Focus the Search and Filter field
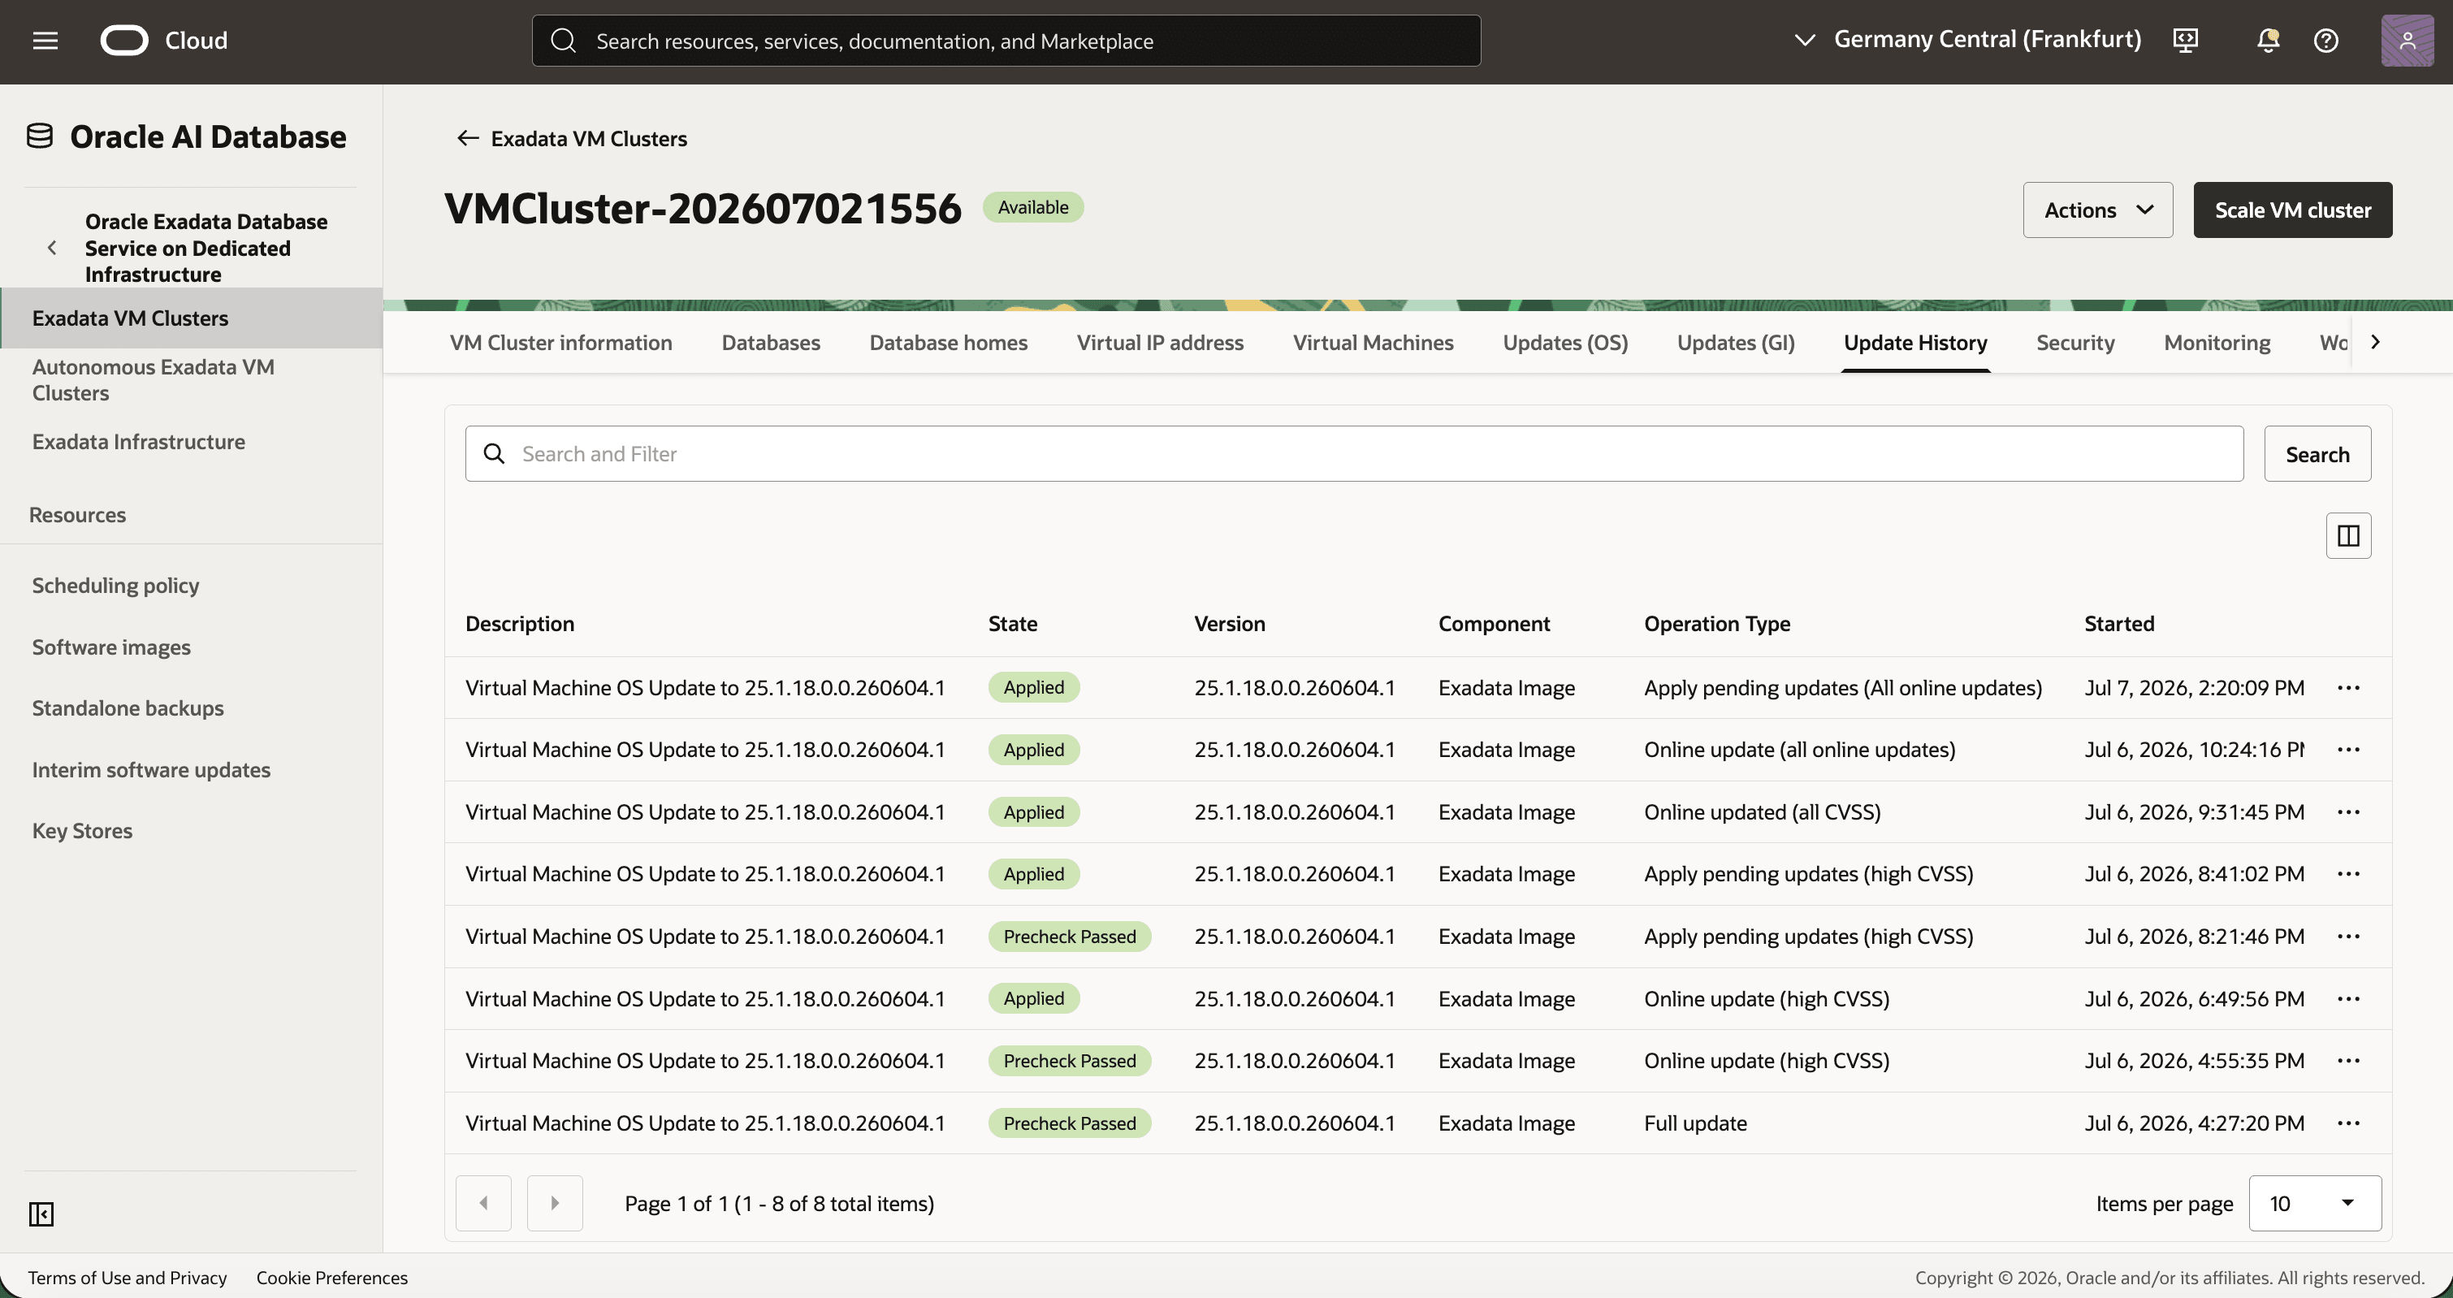 click(1353, 453)
